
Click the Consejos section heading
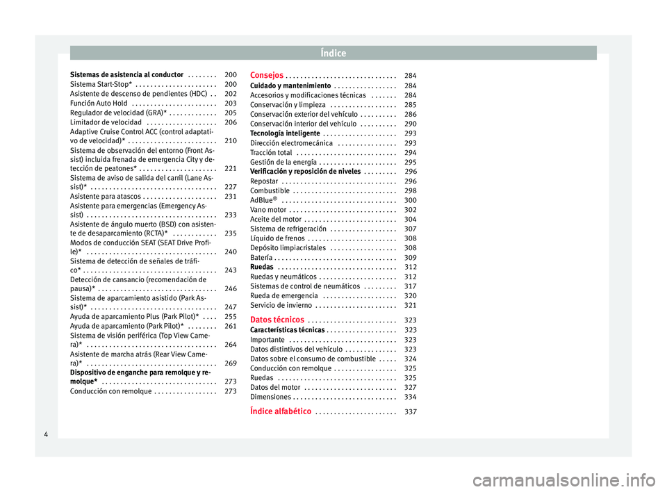(x=266, y=74)
